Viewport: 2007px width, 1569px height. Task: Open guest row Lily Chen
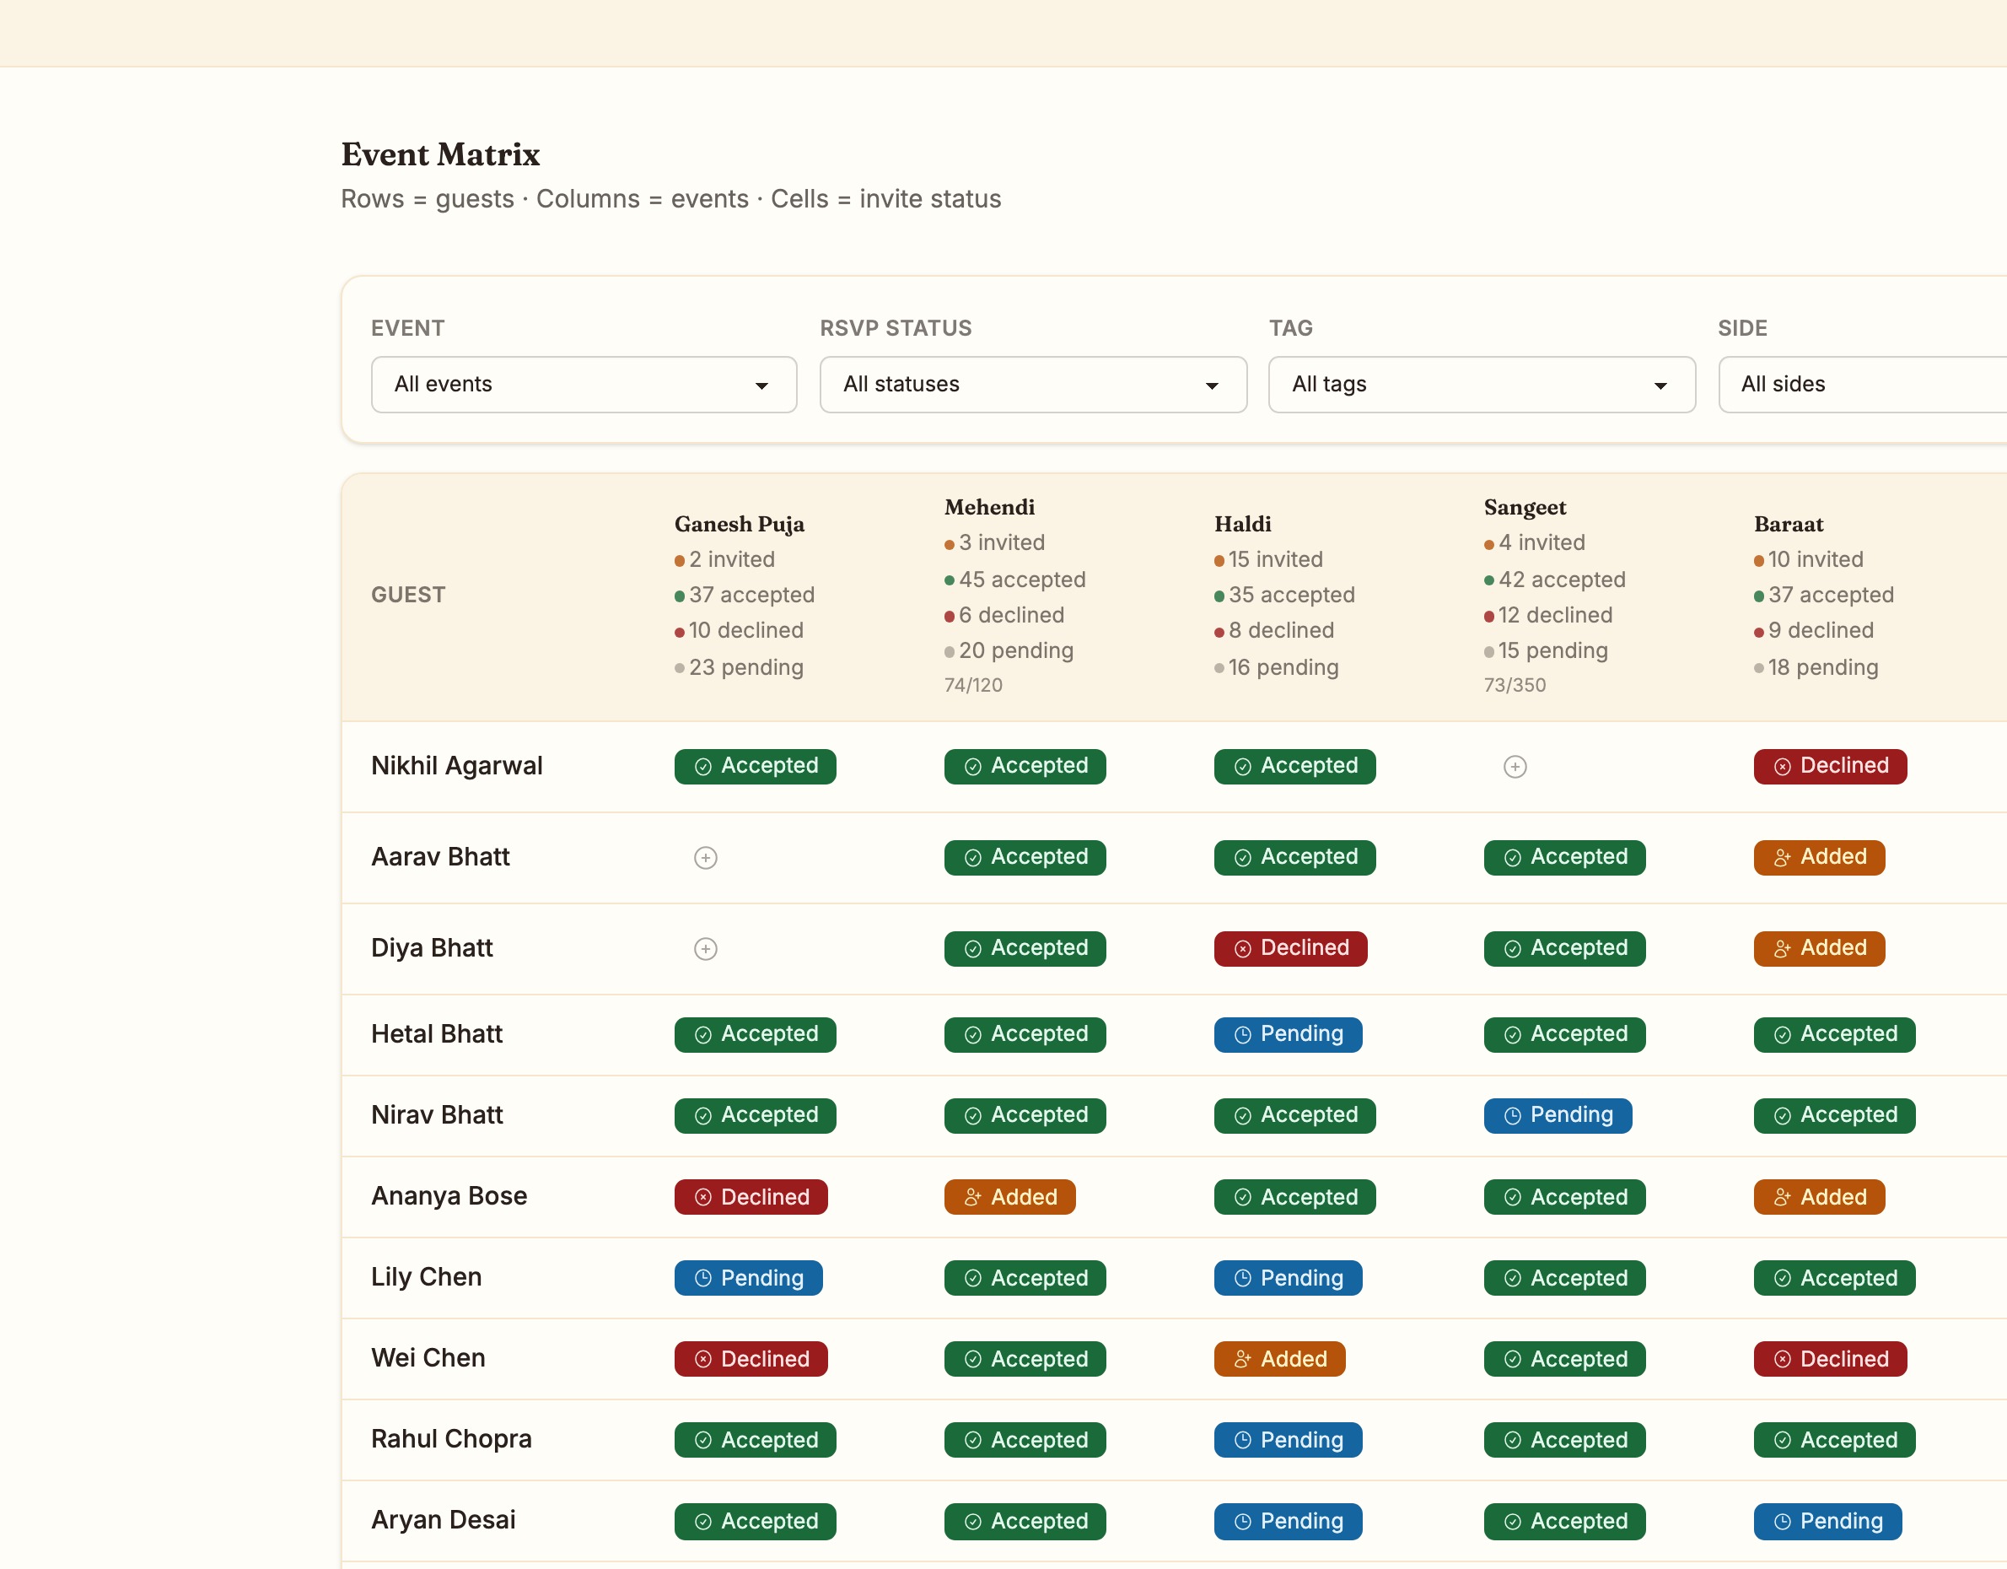[x=427, y=1276]
